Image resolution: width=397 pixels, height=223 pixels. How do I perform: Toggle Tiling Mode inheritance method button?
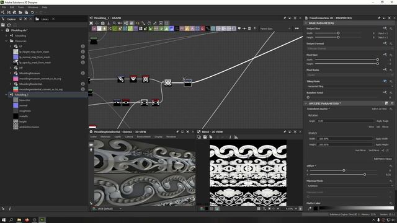[x=385, y=81]
